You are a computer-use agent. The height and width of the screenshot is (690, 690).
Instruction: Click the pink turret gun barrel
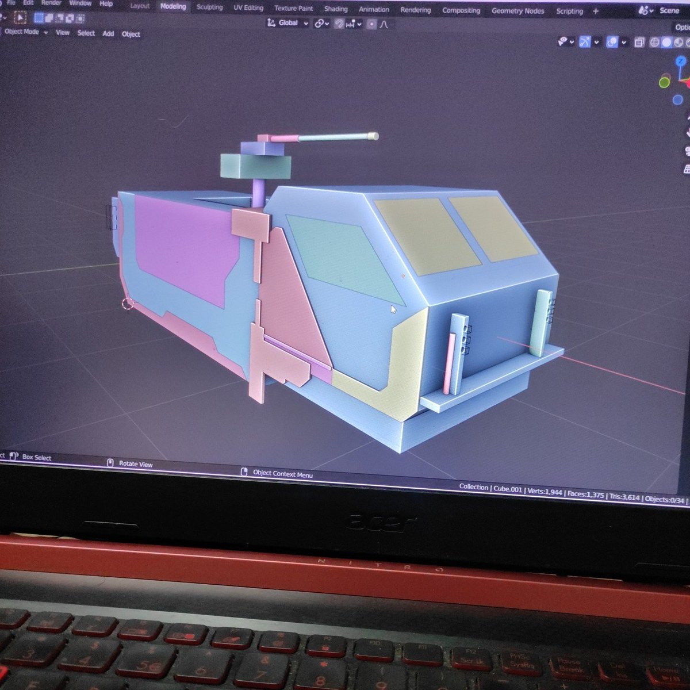point(285,138)
